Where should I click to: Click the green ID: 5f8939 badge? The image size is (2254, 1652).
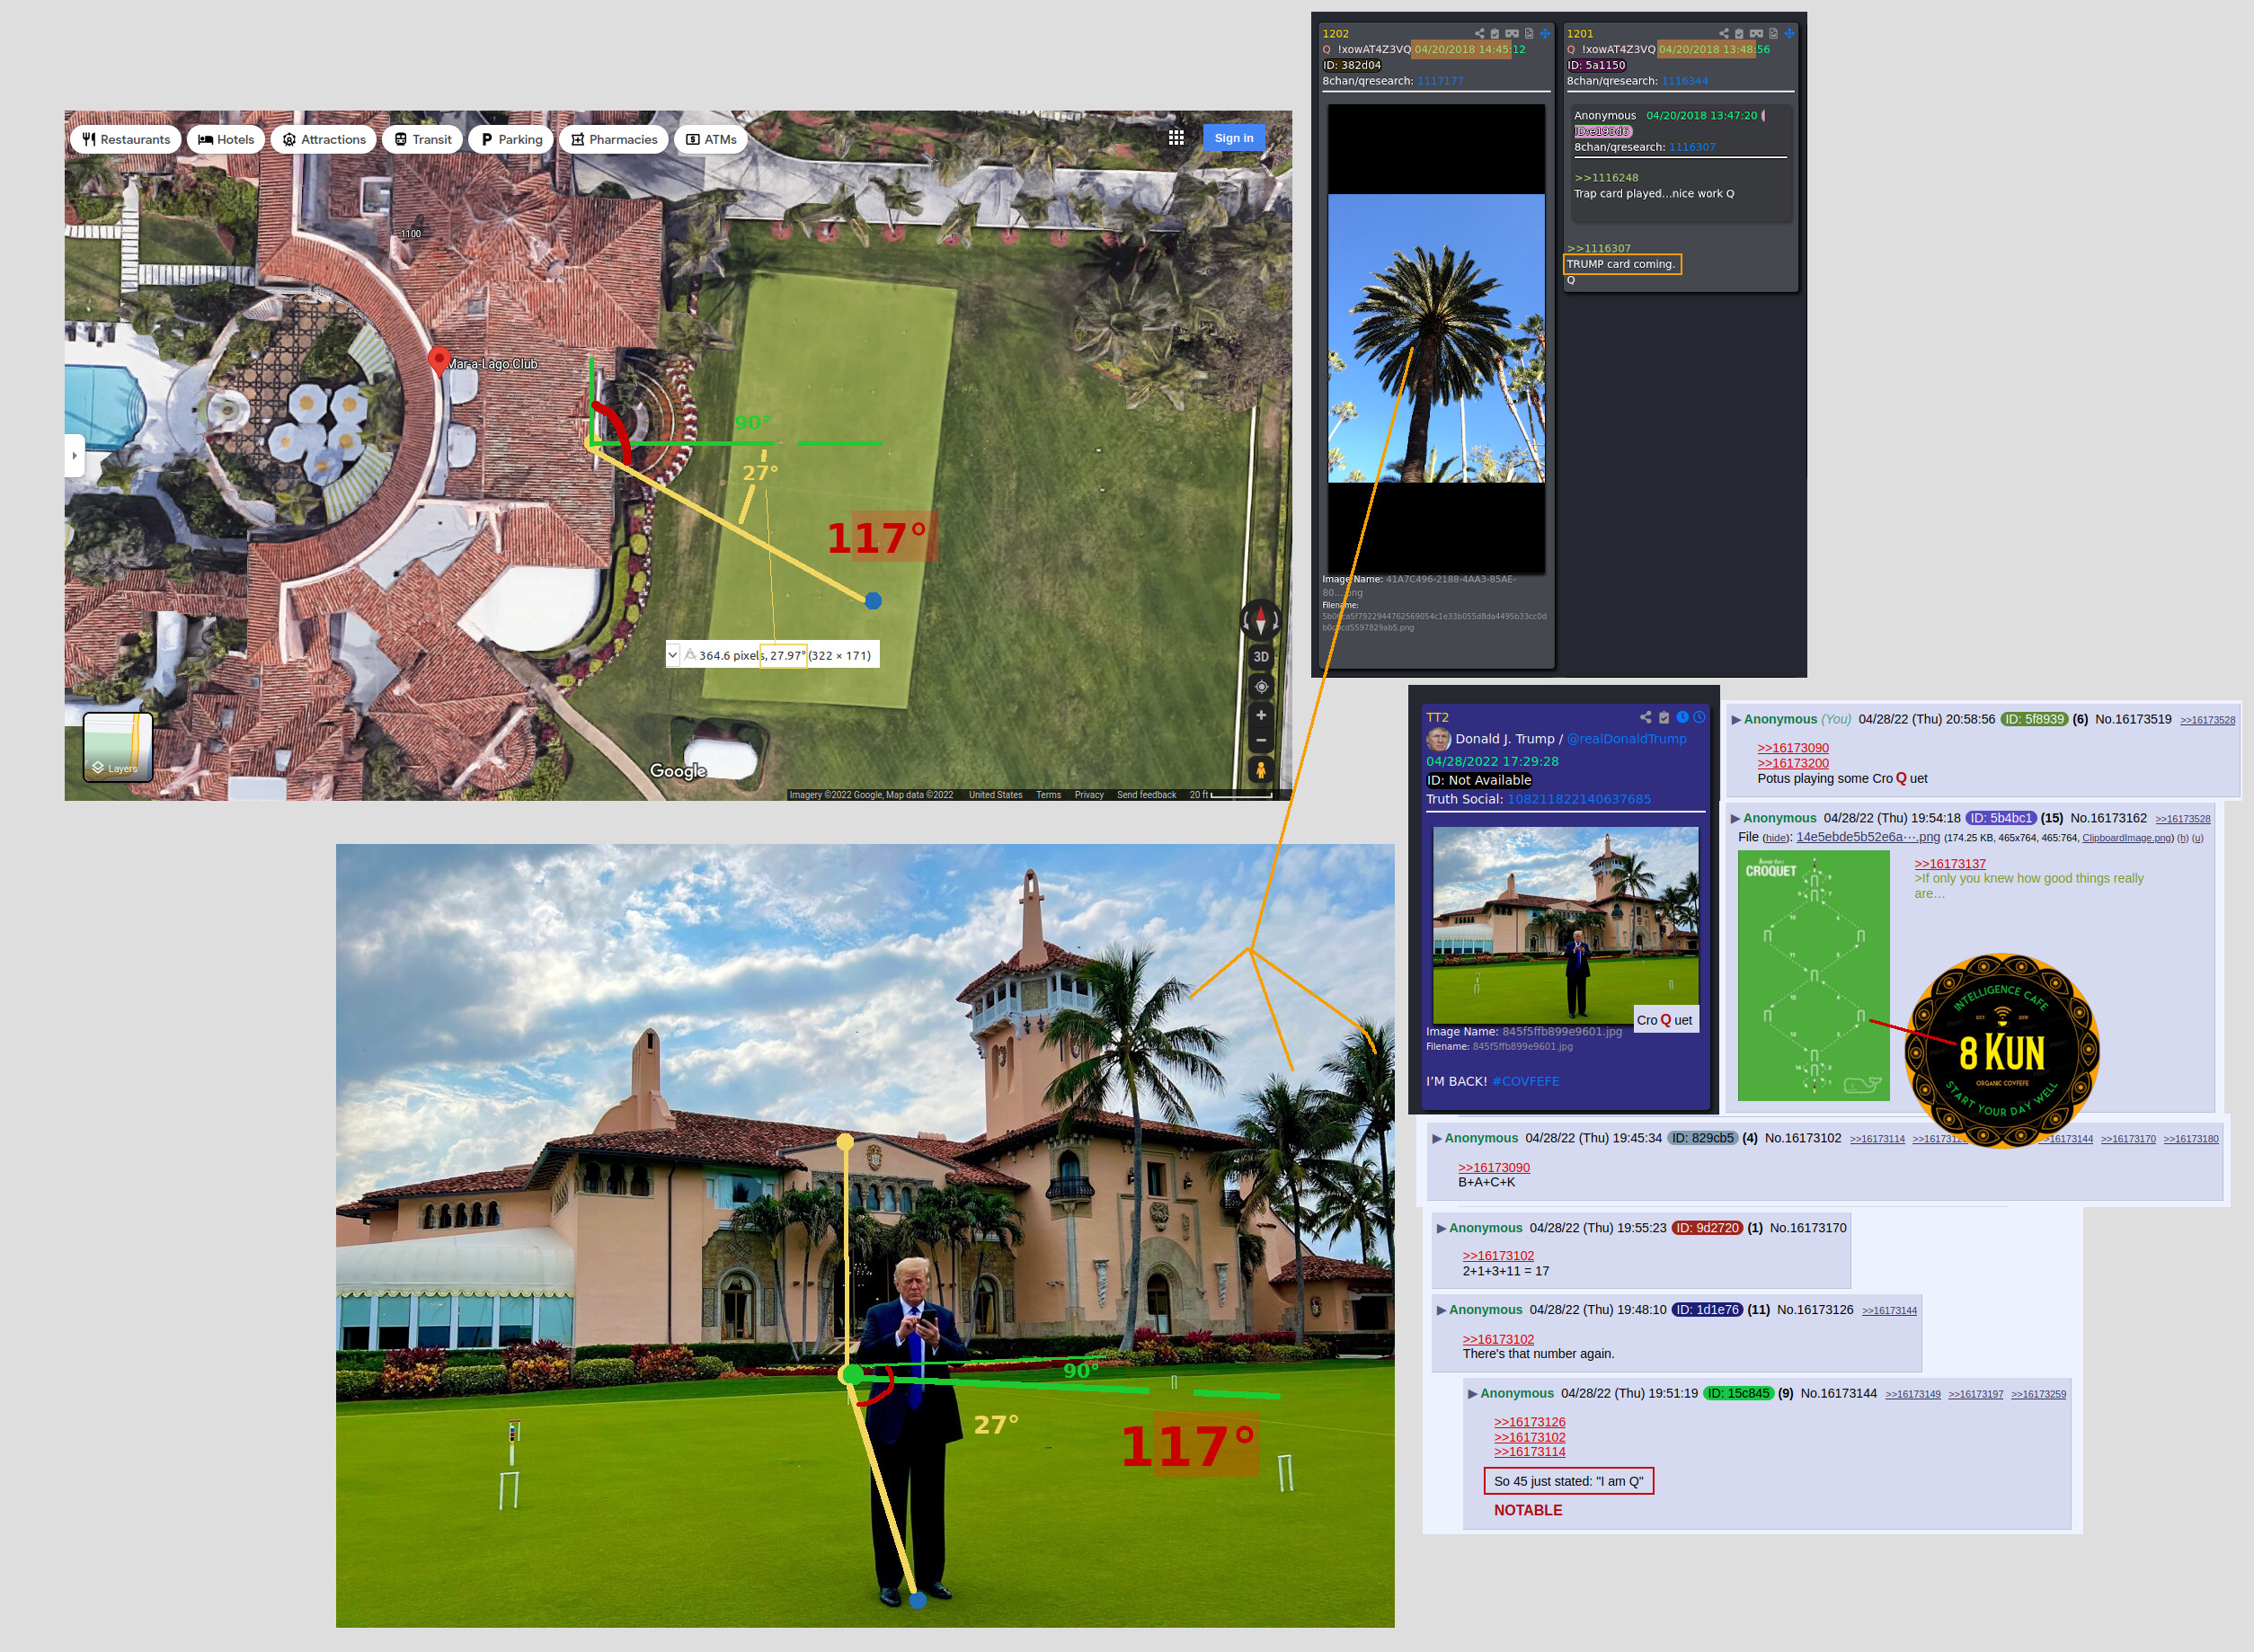pyautogui.click(x=2034, y=719)
